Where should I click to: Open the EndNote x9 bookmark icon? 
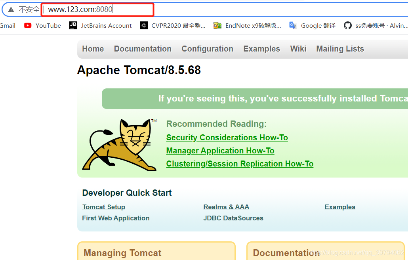tap(217, 25)
